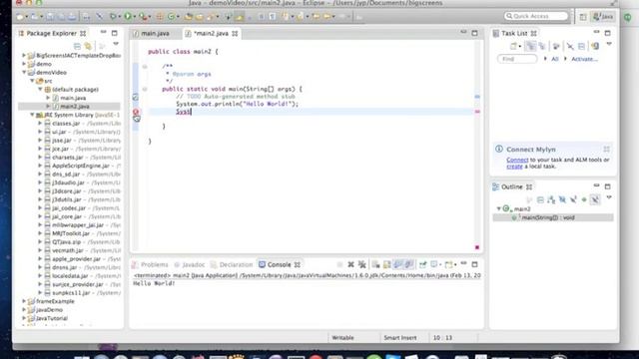Open Package Explorer view menu arrow

(116, 44)
